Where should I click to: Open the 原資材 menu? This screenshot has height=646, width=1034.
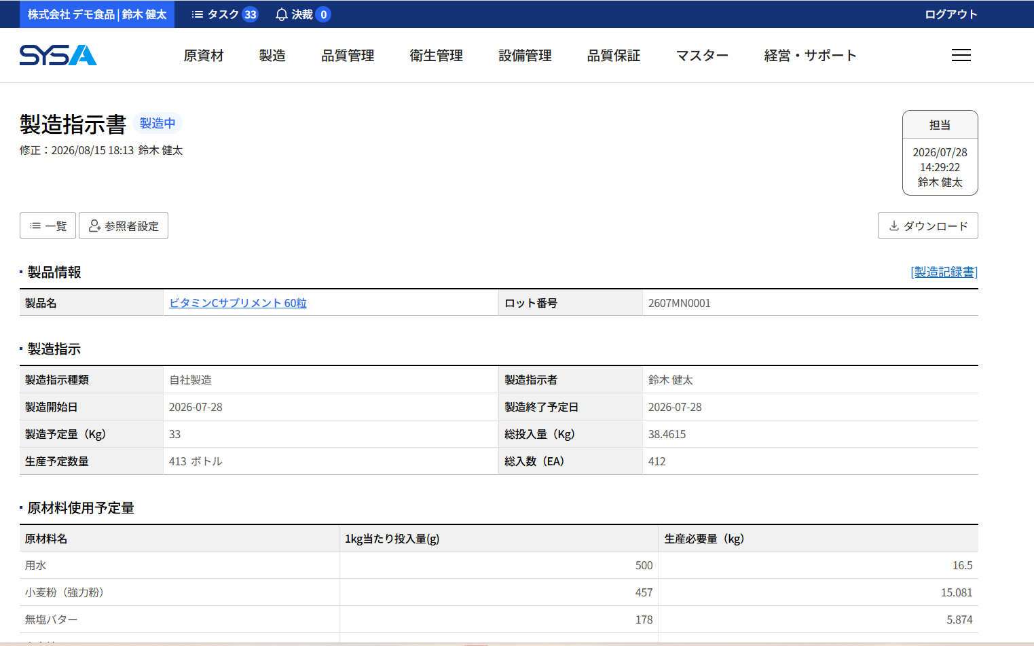(204, 56)
